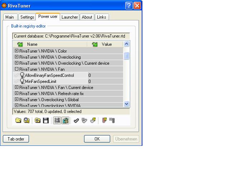Click the green icon in the Name header
Viewport: 229px width, 183px height.
pos(20,44)
